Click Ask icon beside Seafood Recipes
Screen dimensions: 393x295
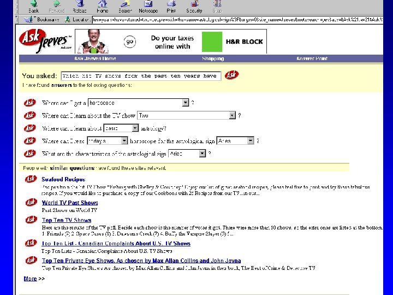(x=31, y=179)
